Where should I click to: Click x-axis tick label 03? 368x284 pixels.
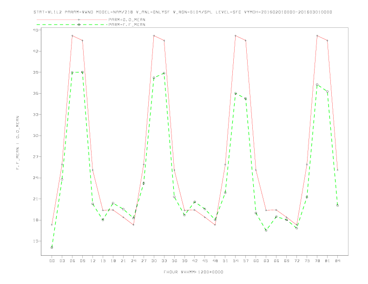pyautogui.click(x=62, y=261)
